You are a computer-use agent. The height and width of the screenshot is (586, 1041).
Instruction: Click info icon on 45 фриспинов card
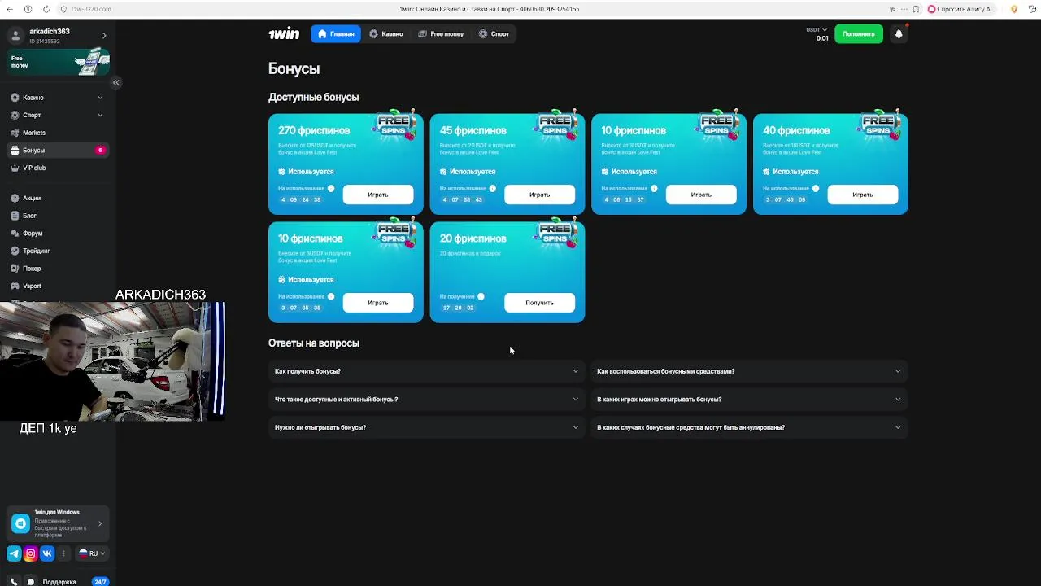[x=492, y=188]
